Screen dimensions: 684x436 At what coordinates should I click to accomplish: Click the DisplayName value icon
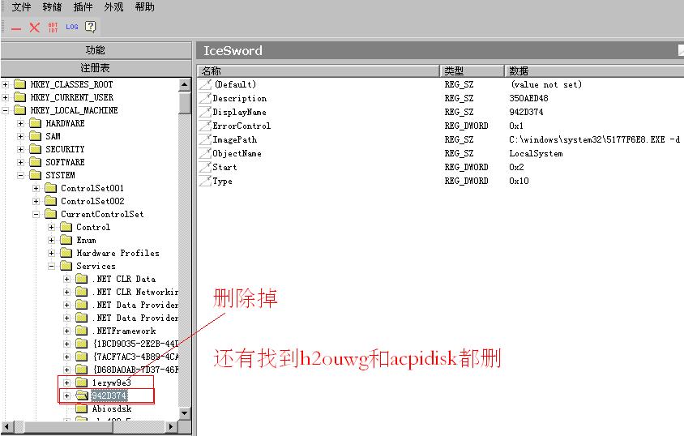pyautogui.click(x=205, y=112)
